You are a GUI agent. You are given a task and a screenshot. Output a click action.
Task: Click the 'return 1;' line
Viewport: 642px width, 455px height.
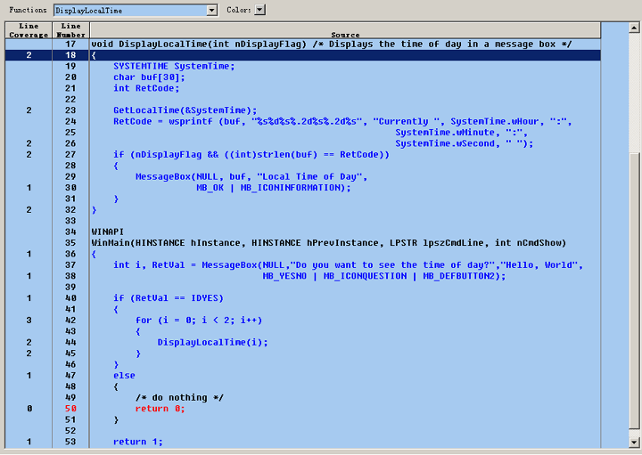tap(138, 442)
